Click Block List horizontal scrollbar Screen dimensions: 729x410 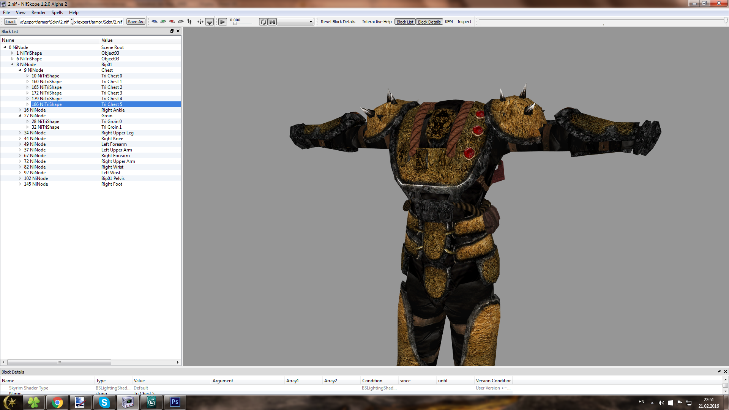click(59, 362)
